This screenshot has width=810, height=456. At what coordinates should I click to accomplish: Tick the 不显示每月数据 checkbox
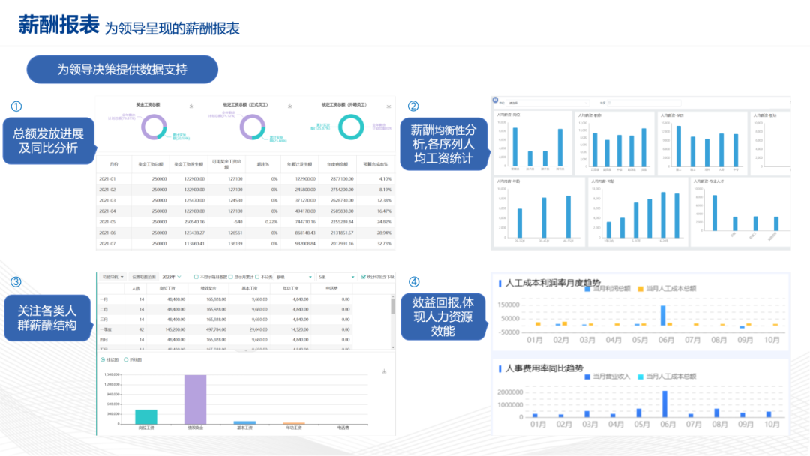pyautogui.click(x=196, y=277)
